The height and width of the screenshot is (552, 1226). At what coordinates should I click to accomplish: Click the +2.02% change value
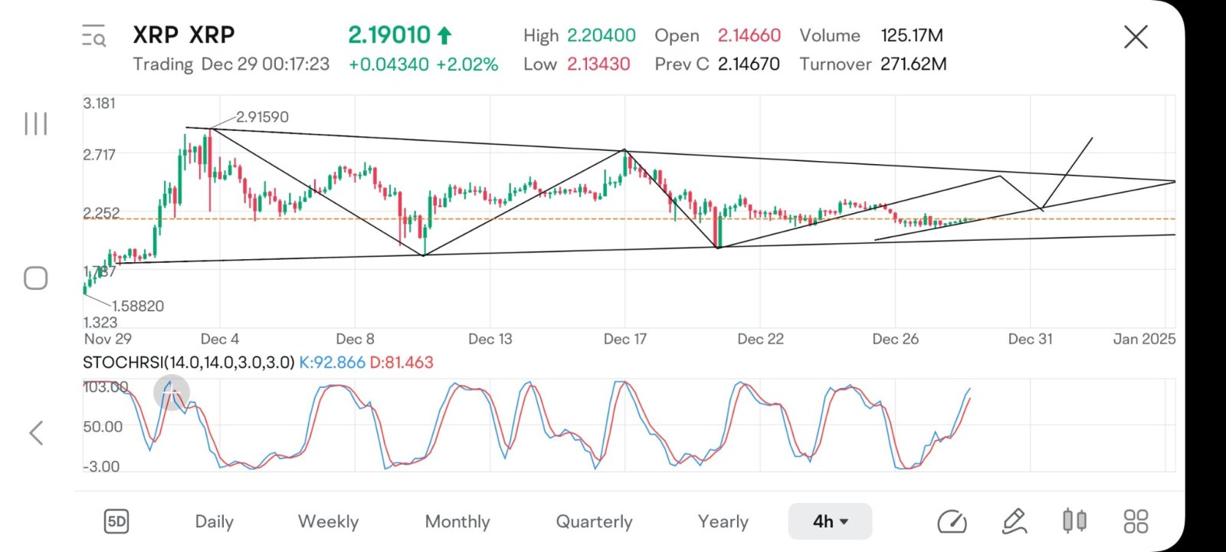click(x=467, y=64)
